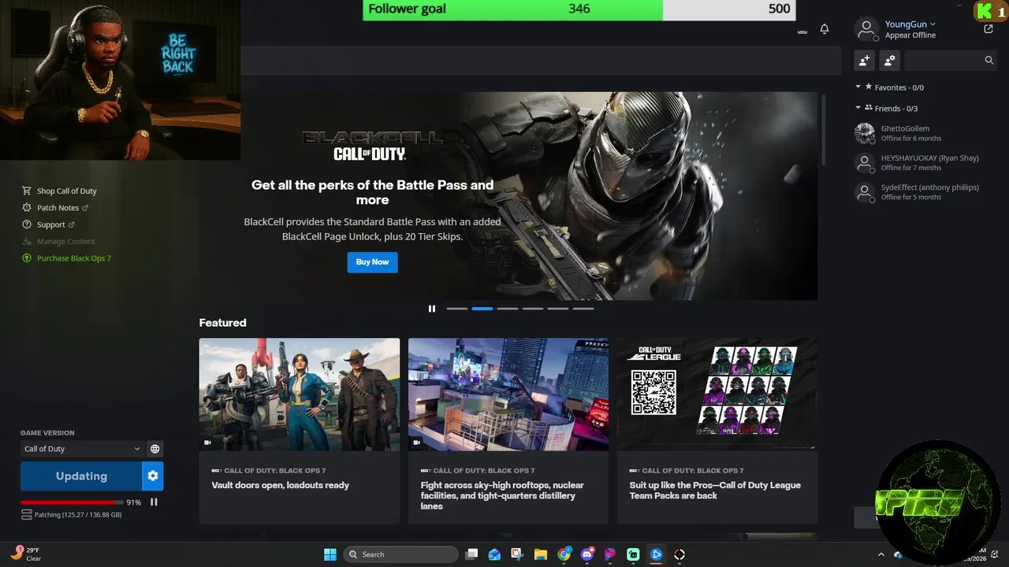Open Discord from the taskbar

tap(586, 554)
